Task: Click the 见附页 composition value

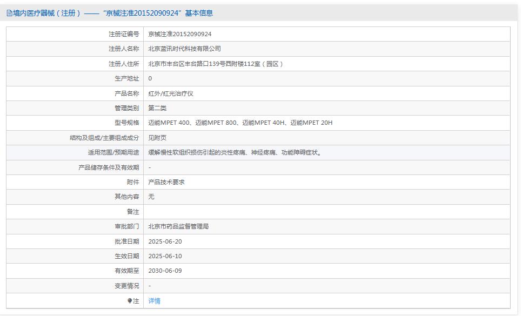Action: tap(158, 138)
